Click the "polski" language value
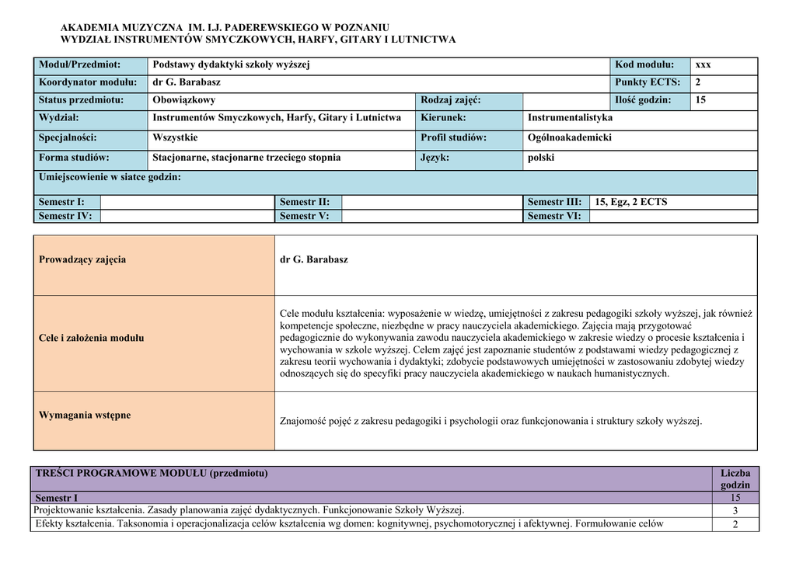Image resolution: width=796 pixels, height=563 pixels. tap(541, 158)
